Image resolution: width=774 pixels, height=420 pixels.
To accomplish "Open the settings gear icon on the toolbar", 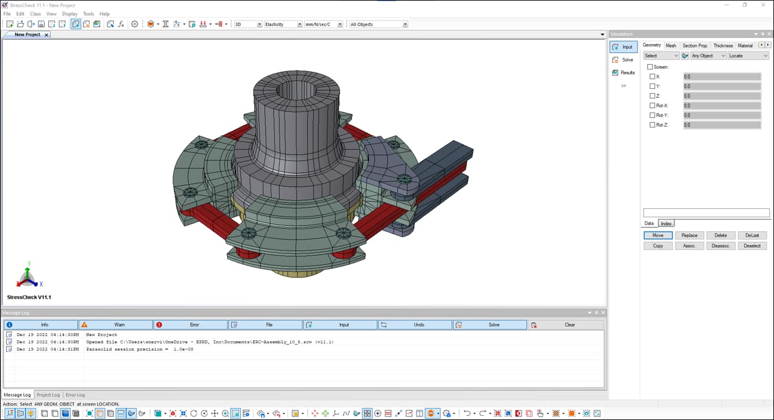I will 135,24.
